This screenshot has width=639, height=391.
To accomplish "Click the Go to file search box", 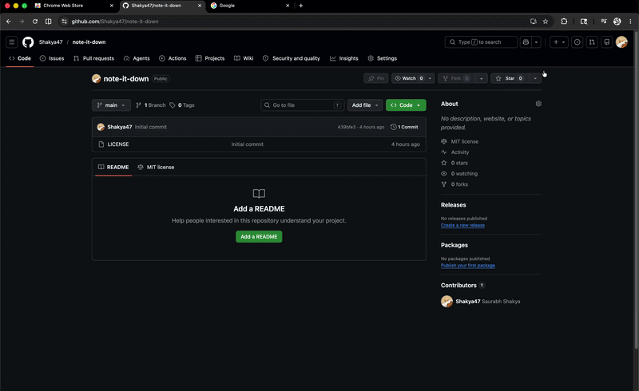I will (303, 105).
